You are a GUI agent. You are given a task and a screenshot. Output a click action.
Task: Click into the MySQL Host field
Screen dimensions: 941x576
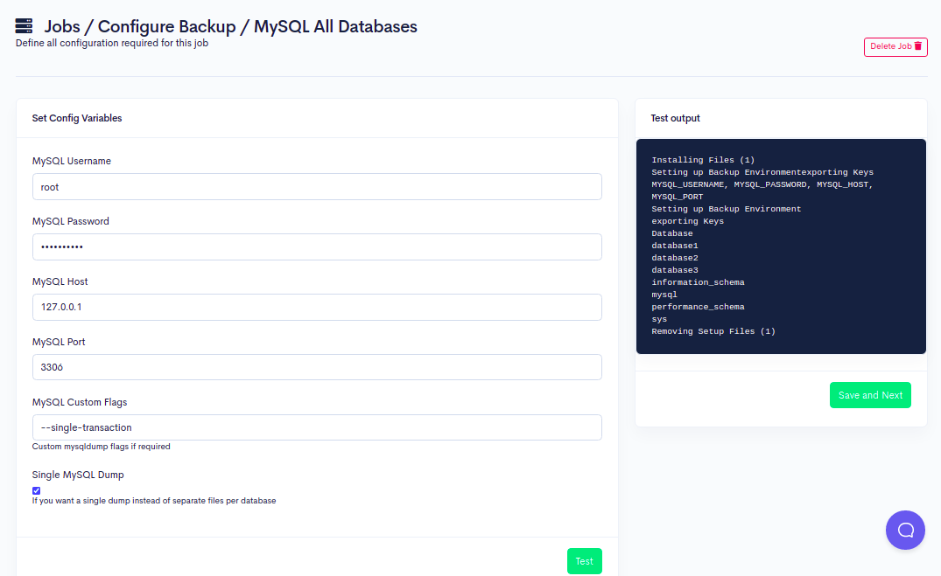317,307
